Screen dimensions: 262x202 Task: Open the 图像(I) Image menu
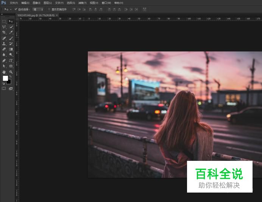pyautogui.click(x=36, y=3)
